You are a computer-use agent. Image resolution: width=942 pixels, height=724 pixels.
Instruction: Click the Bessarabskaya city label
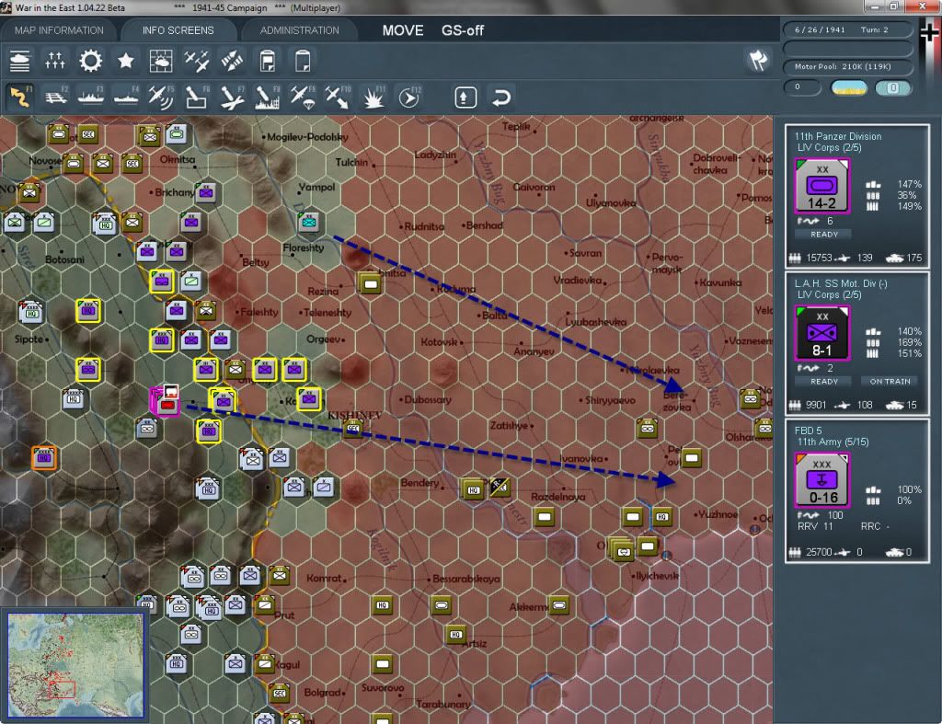(x=465, y=579)
